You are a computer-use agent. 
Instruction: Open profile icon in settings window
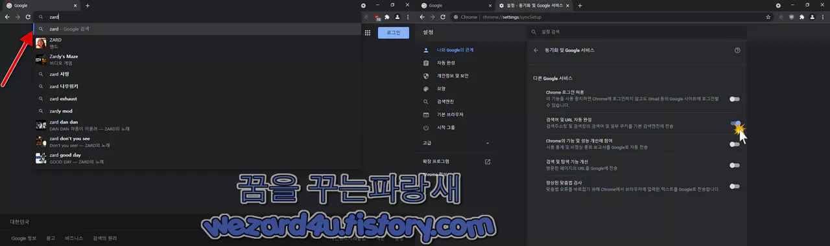[812, 17]
